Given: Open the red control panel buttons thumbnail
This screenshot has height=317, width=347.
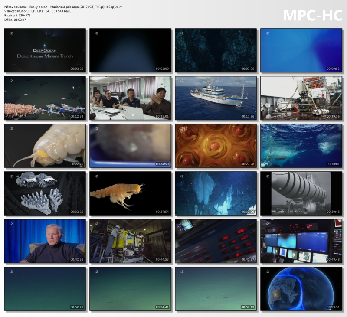Looking at the screenshot, I should 216,241.
